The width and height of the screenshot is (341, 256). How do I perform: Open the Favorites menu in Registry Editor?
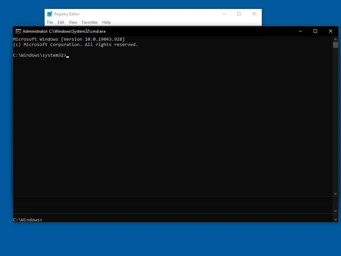(x=90, y=22)
